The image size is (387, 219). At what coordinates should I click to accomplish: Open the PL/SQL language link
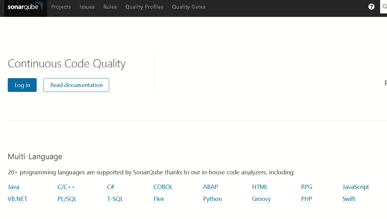click(x=67, y=199)
